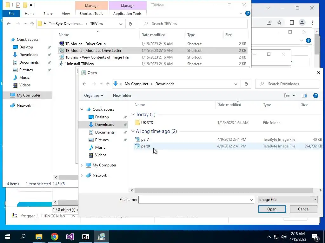Image resolution: width=325 pixels, height=243 pixels.
Task: Open 7-Zip from taskbar
Action: (86, 237)
